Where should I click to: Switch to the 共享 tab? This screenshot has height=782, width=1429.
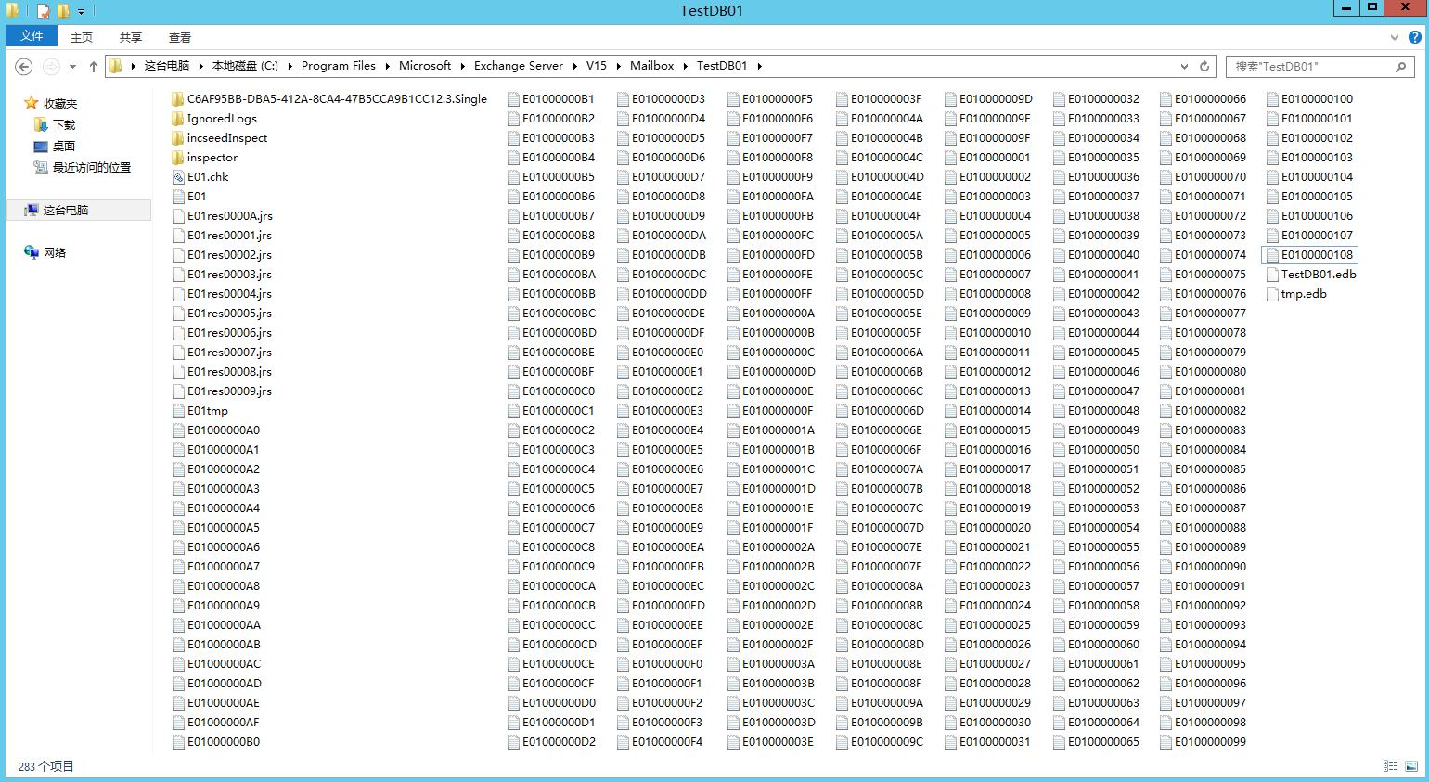pos(131,37)
